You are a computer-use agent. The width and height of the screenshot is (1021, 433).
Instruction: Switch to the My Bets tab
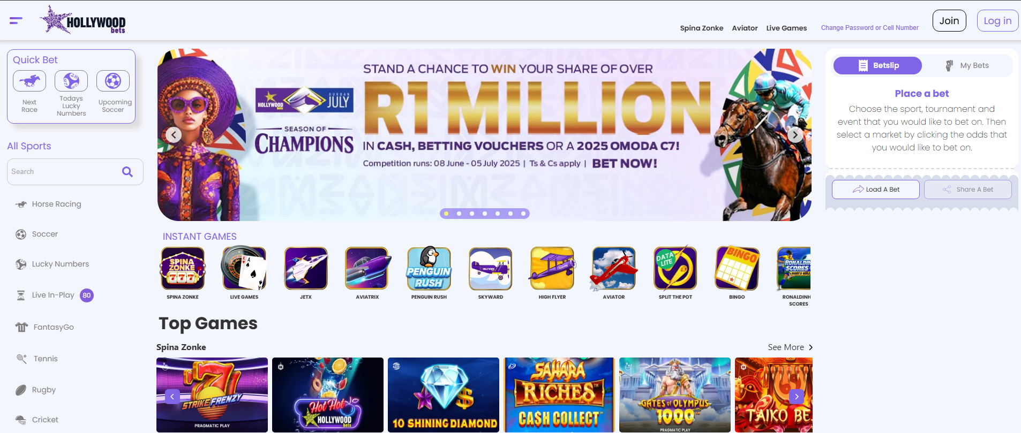click(x=967, y=66)
